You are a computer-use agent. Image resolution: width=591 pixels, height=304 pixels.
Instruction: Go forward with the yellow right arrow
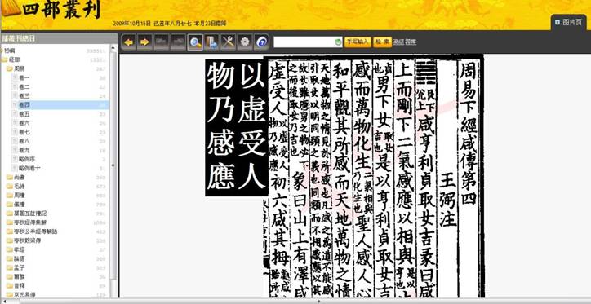pos(144,42)
